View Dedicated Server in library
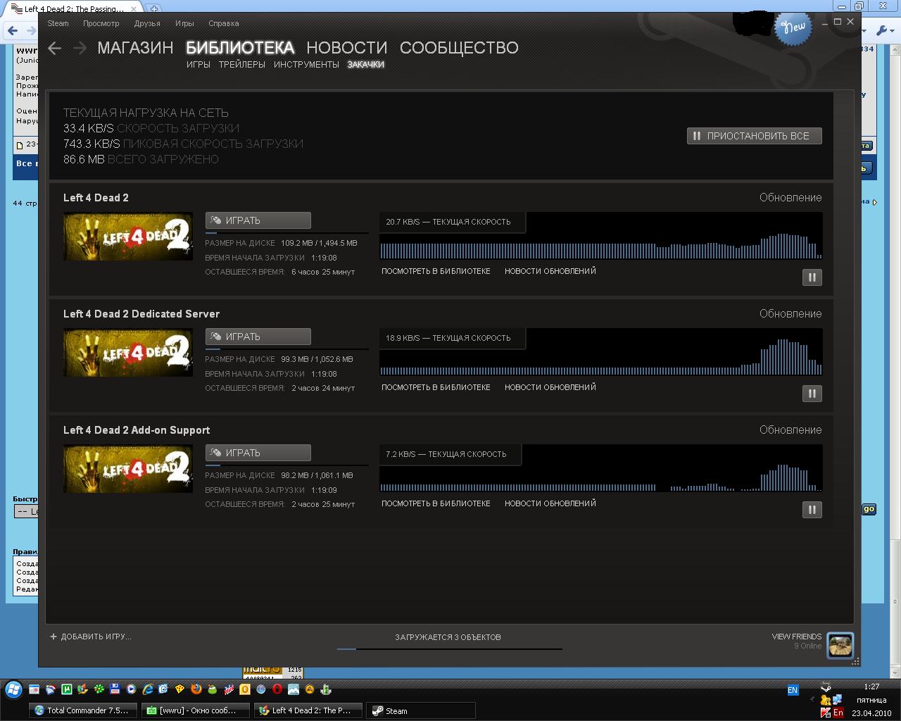The height and width of the screenshot is (721, 901). 436,387
